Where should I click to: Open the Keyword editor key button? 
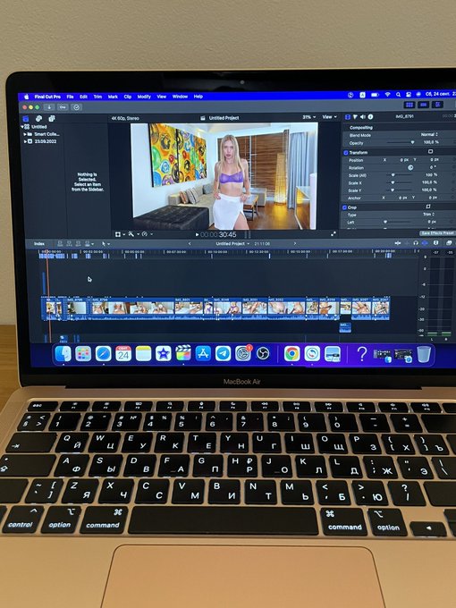63,107
